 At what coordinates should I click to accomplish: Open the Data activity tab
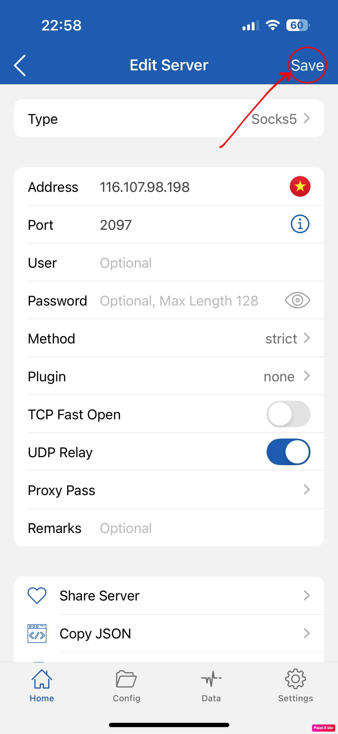211,685
